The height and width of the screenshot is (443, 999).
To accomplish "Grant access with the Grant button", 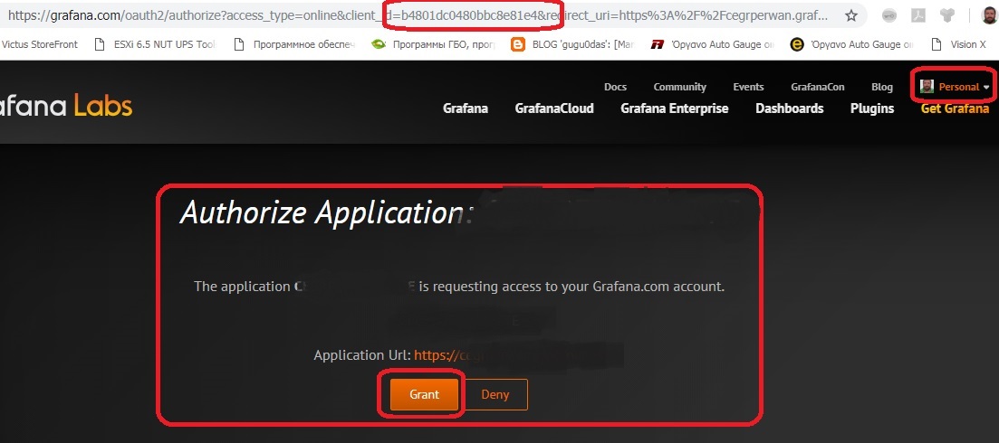I will coord(424,395).
